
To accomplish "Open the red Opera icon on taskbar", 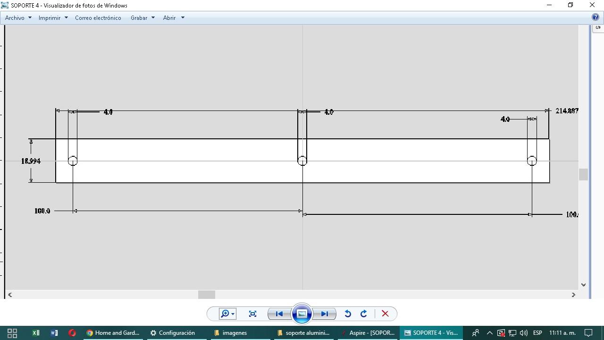I will pyautogui.click(x=72, y=333).
